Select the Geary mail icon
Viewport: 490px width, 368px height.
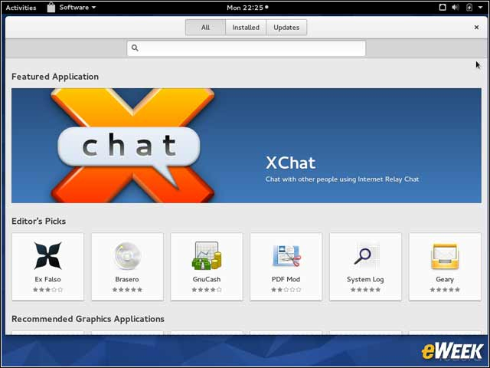445,256
